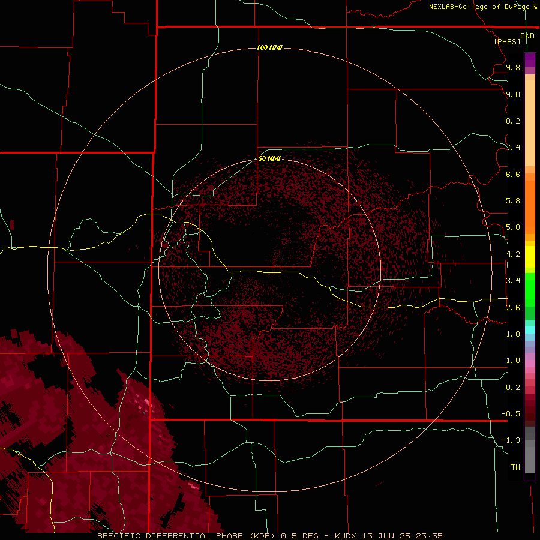Click the 5.0 value on the color scale
Viewport: 540px width, 540px height.
[x=513, y=227]
